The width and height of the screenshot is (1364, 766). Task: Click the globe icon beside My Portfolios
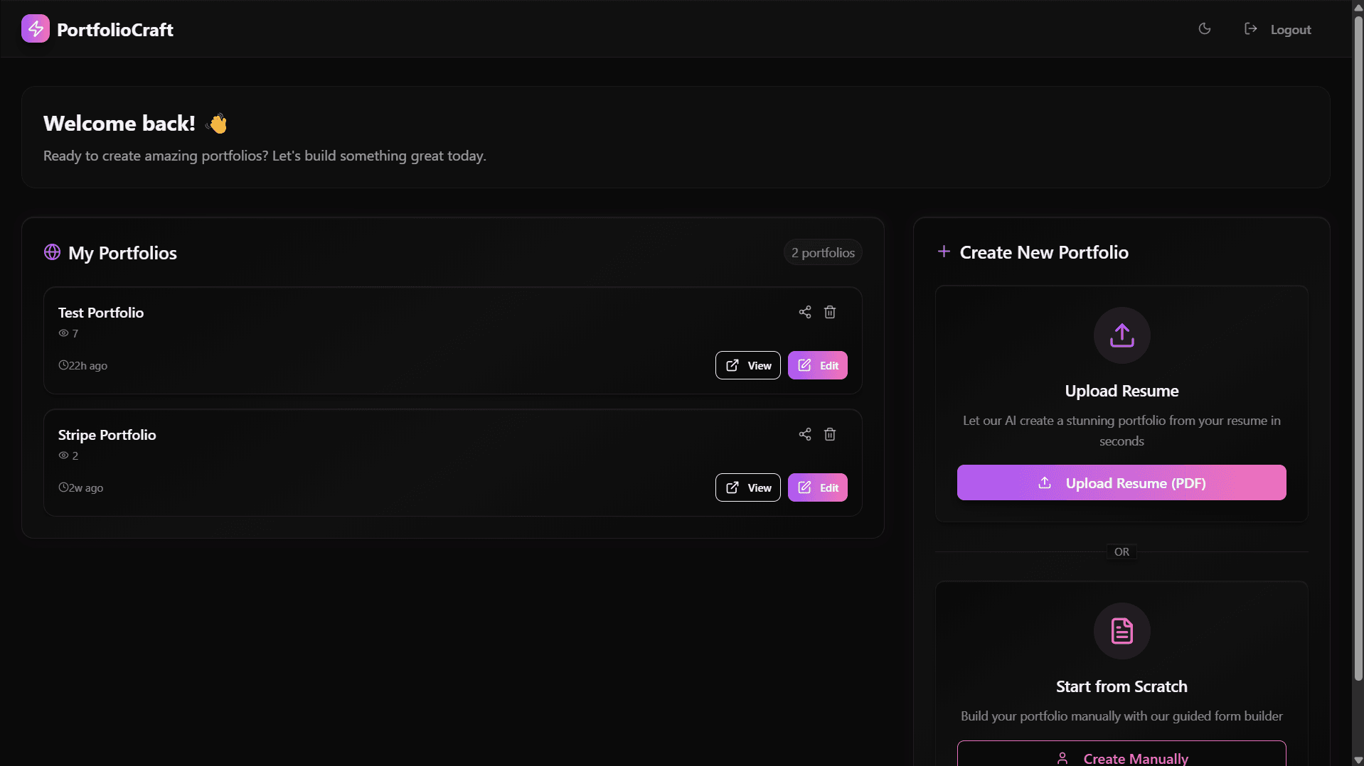coord(52,252)
